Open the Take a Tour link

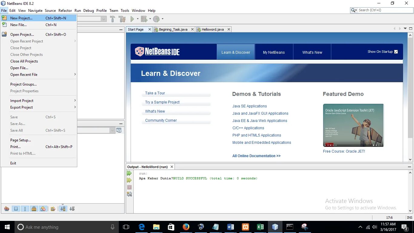click(155, 93)
